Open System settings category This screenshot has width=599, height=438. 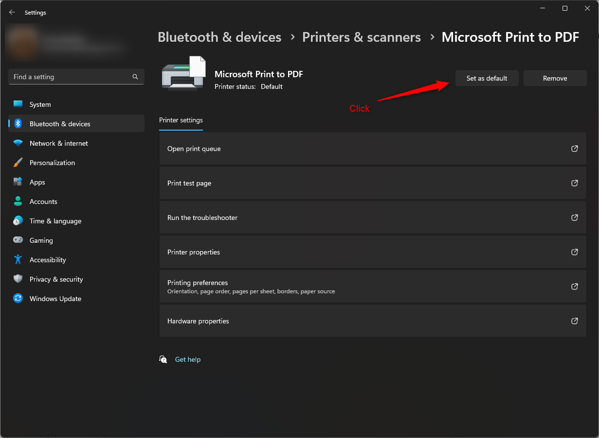tap(76, 104)
